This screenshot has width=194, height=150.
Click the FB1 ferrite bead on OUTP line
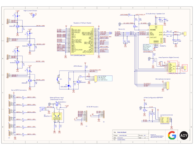point(168,32)
